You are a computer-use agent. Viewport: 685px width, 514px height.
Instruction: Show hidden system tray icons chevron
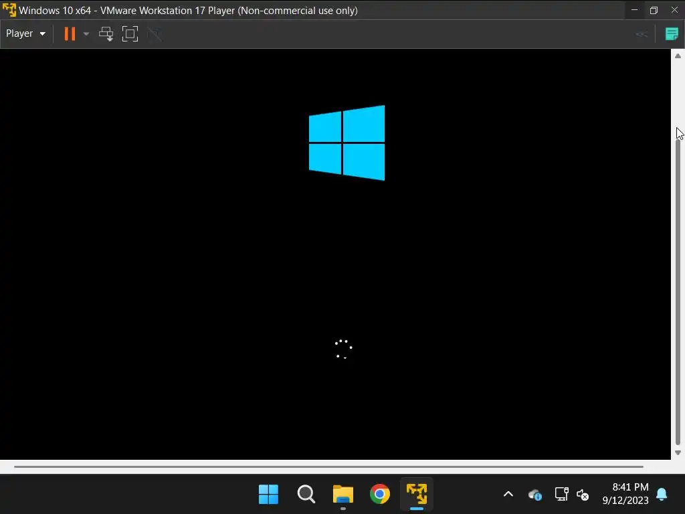508,495
